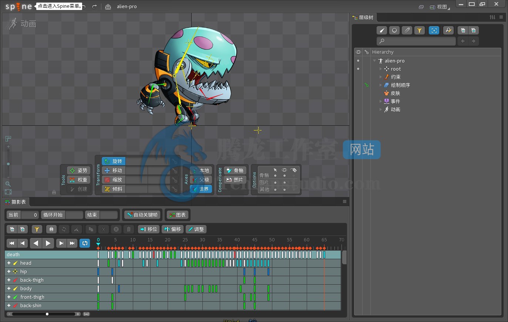The height and width of the screenshot is (322, 508).
Task: Open the 摄影表 dopesheet tab
Action: point(16,202)
